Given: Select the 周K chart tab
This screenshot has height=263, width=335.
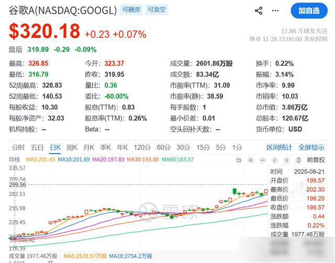Looking at the screenshot, I should coord(72,147).
